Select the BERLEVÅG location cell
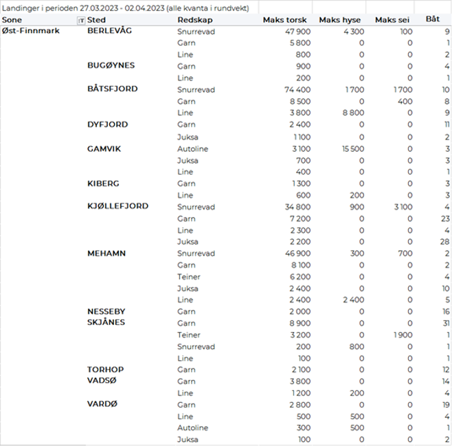 (x=110, y=32)
